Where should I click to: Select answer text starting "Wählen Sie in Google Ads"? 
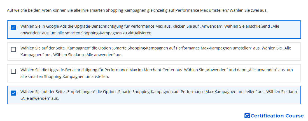point(150,30)
